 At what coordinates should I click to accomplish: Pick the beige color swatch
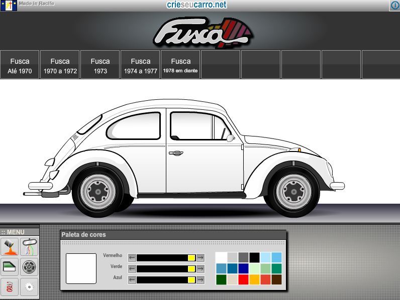coord(232,279)
